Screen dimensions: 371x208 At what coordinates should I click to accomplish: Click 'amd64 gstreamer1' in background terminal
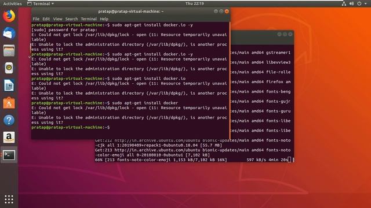[x=271, y=53]
